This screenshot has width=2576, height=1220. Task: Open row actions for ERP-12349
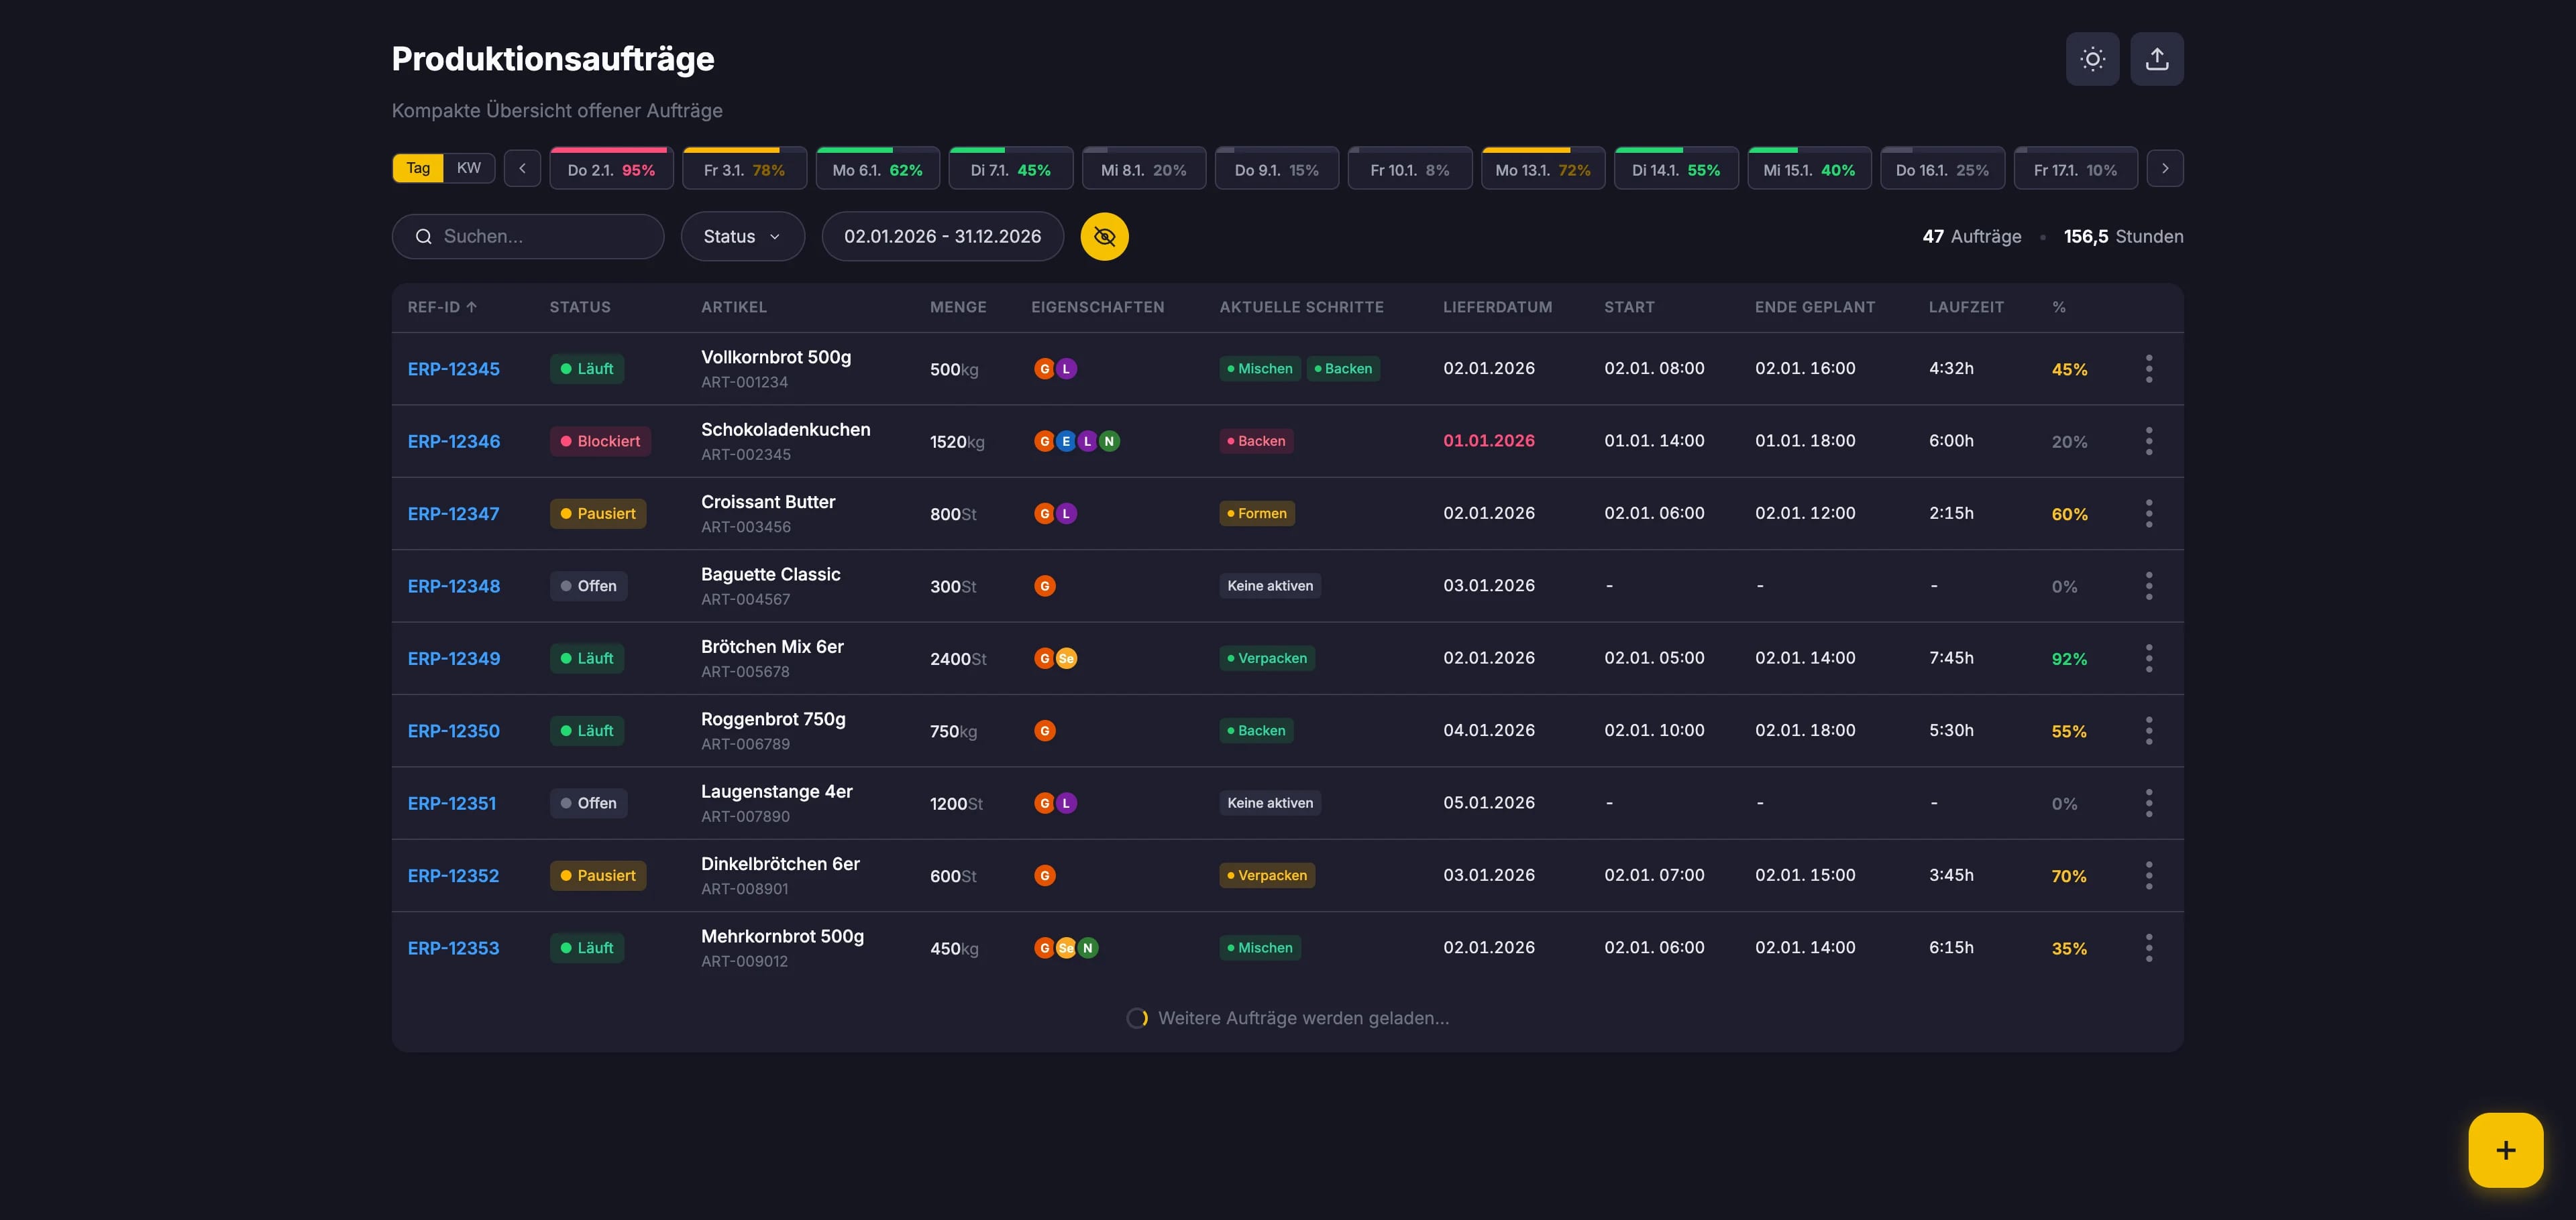click(2148, 658)
